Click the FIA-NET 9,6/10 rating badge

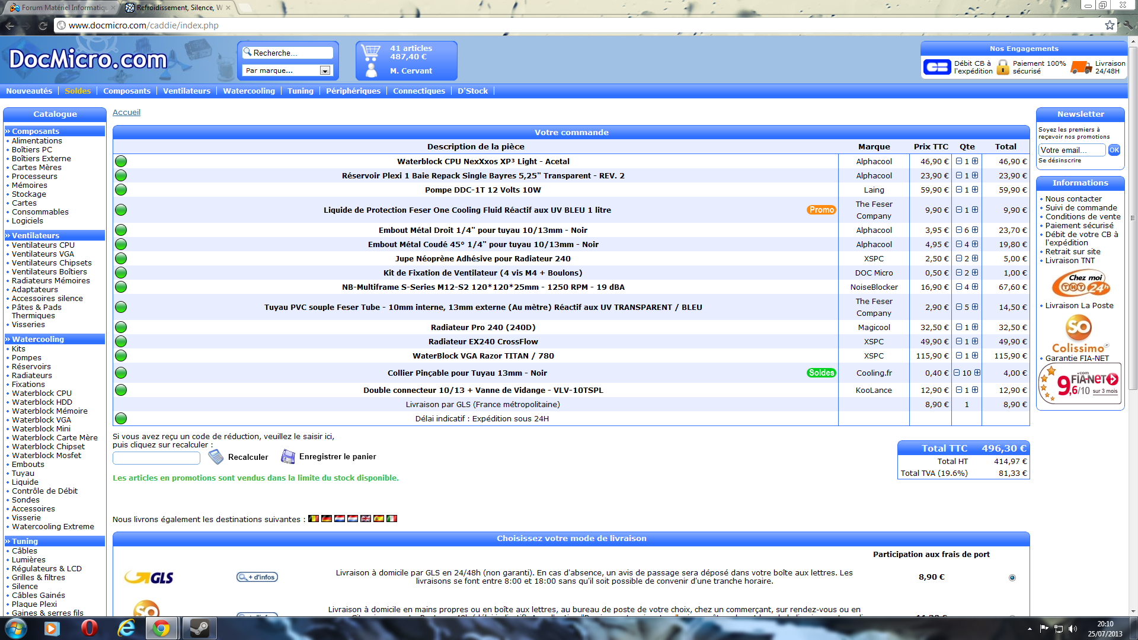1079,383
